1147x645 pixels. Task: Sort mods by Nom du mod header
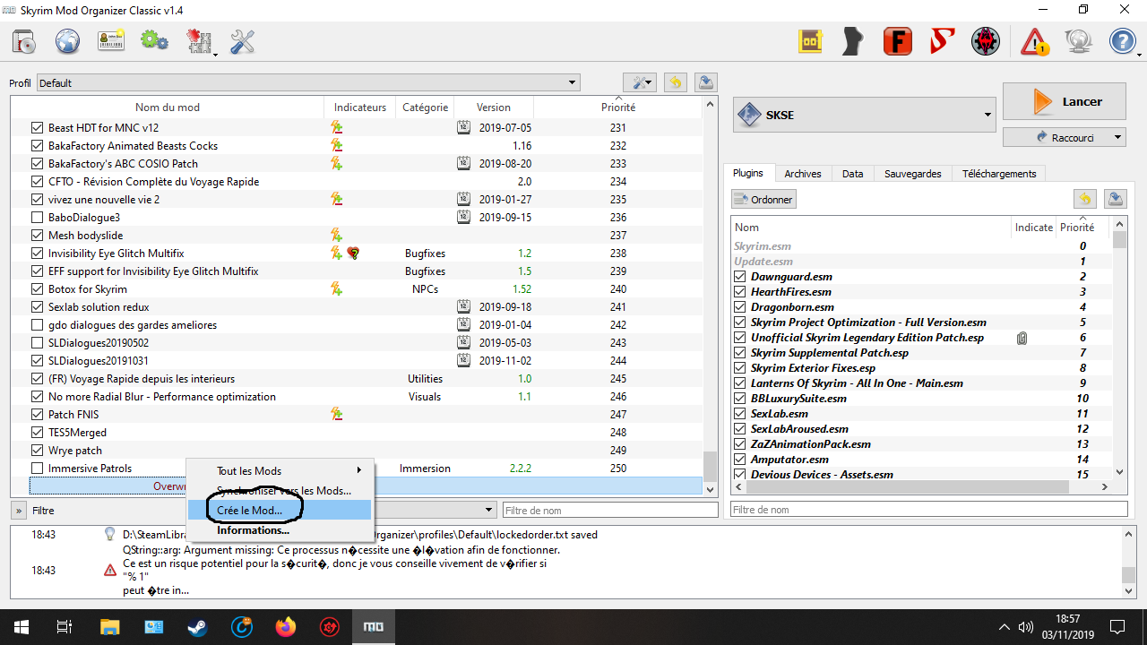(x=168, y=107)
